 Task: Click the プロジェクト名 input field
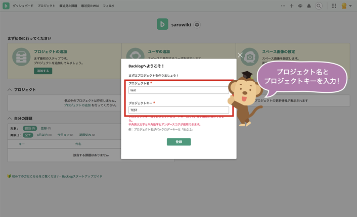pos(178,90)
